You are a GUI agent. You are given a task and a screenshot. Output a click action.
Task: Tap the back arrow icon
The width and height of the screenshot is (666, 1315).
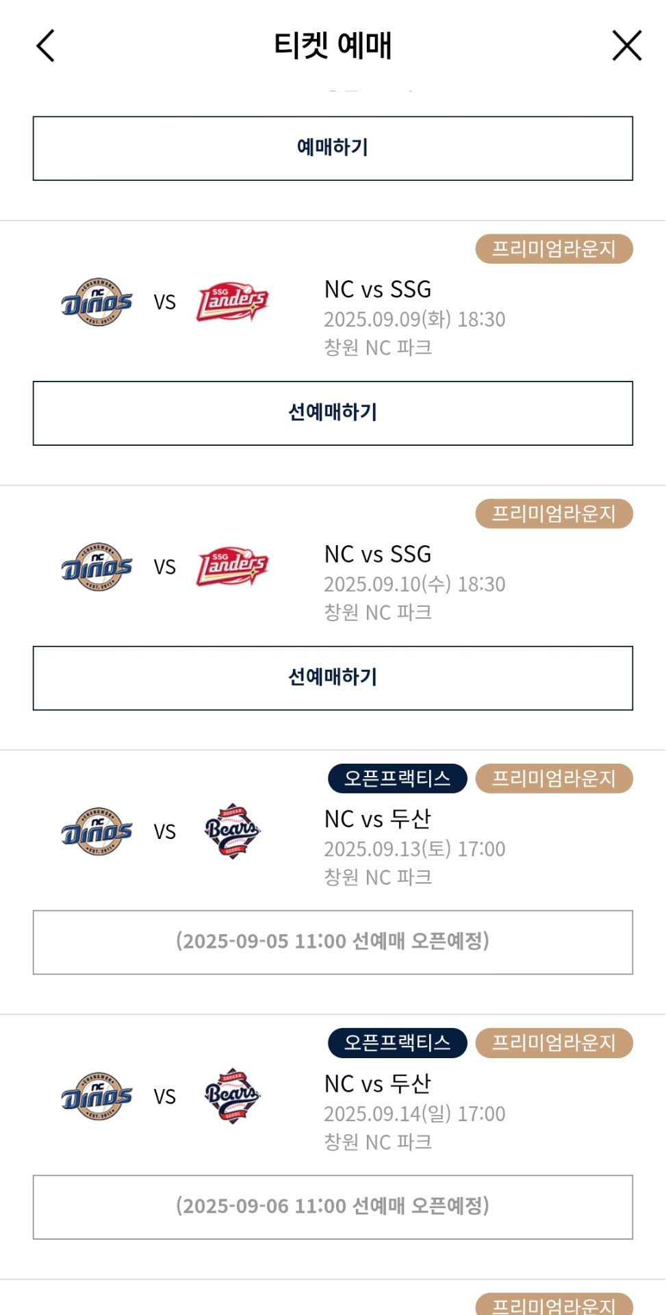coord(46,46)
